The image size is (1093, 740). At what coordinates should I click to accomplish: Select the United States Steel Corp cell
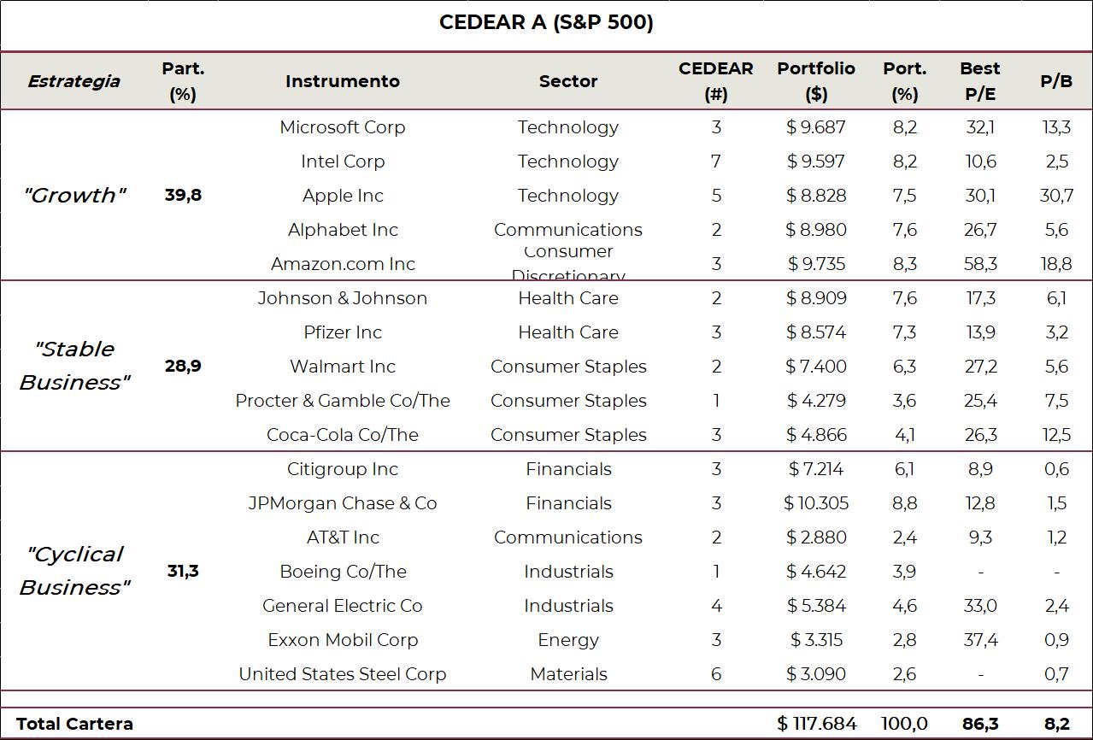[343, 674]
